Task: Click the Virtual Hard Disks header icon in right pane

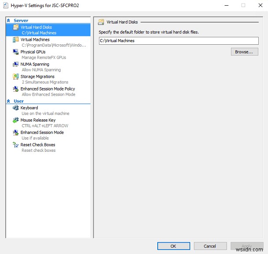Action: [101, 22]
